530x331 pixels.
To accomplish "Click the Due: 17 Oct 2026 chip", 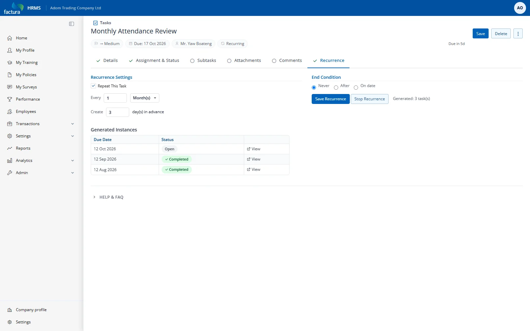I will (147, 44).
